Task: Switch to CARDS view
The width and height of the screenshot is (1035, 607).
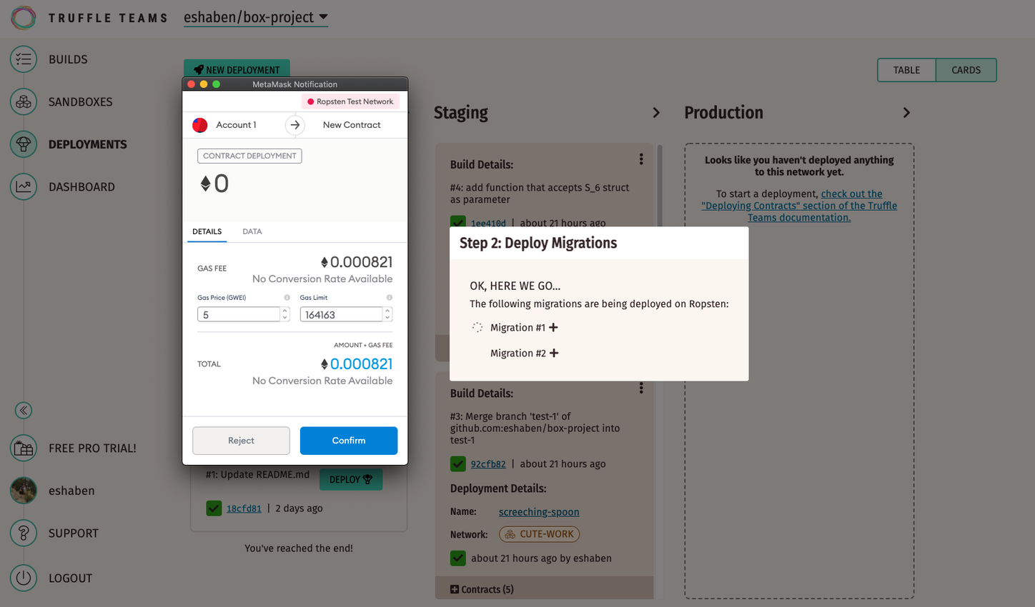Action: coord(966,70)
